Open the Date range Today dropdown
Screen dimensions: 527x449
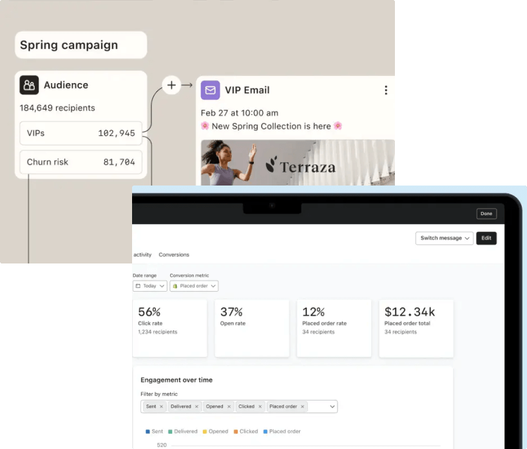[x=149, y=286]
